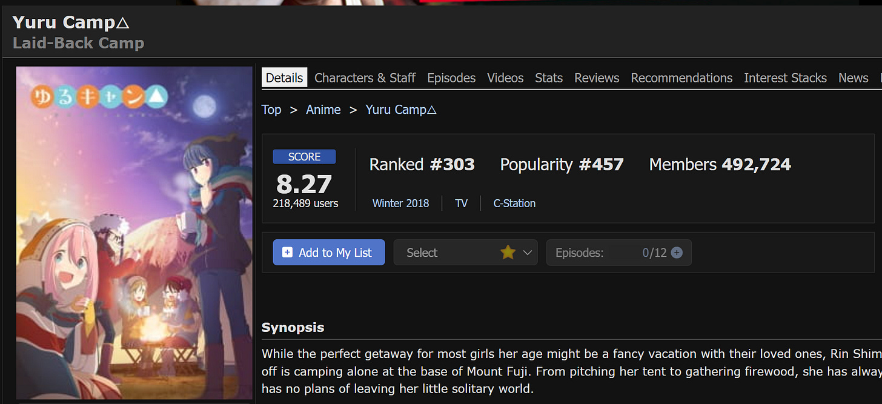The width and height of the screenshot is (882, 404).
Task: Click the Members 492,724 text
Action: coord(720,164)
